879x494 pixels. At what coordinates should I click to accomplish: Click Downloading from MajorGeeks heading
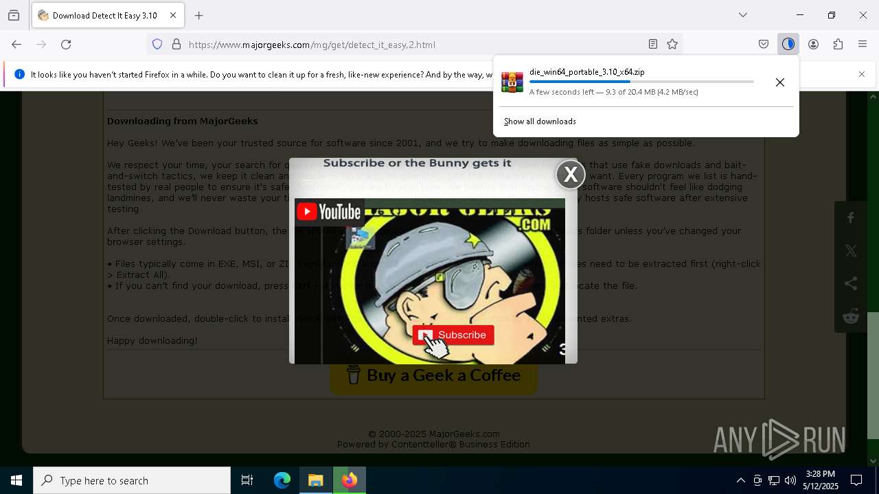(x=182, y=121)
